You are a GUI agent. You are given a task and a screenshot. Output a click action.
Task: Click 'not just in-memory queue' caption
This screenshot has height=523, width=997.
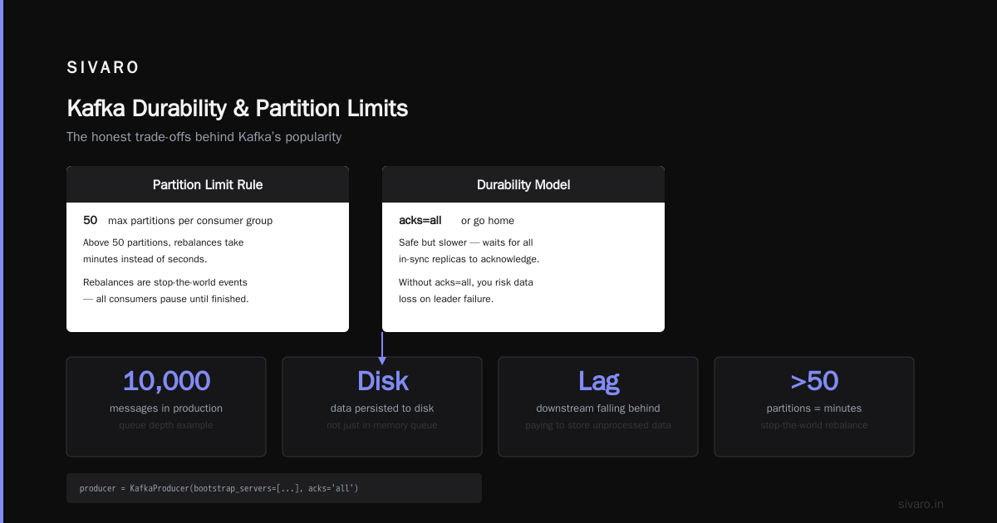coord(382,425)
